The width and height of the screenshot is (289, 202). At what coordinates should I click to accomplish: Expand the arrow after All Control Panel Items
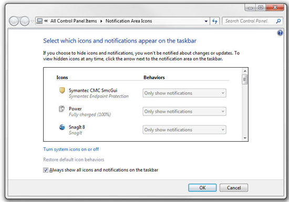(x=101, y=21)
